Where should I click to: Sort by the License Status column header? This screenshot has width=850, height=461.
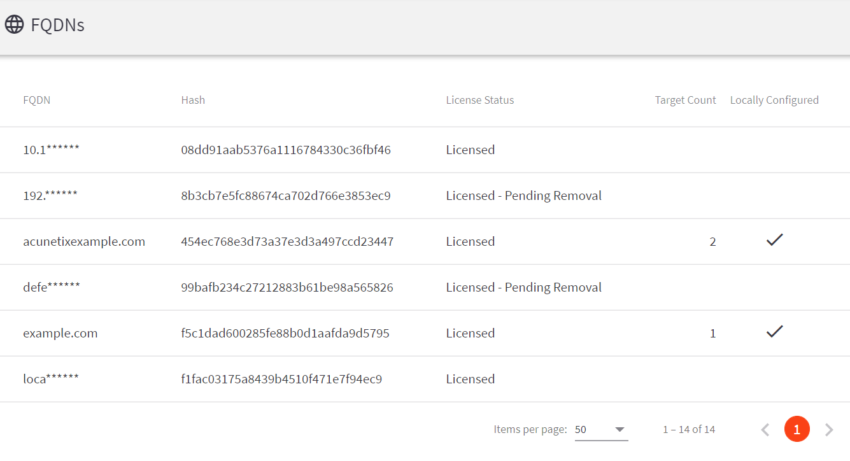[x=479, y=100]
